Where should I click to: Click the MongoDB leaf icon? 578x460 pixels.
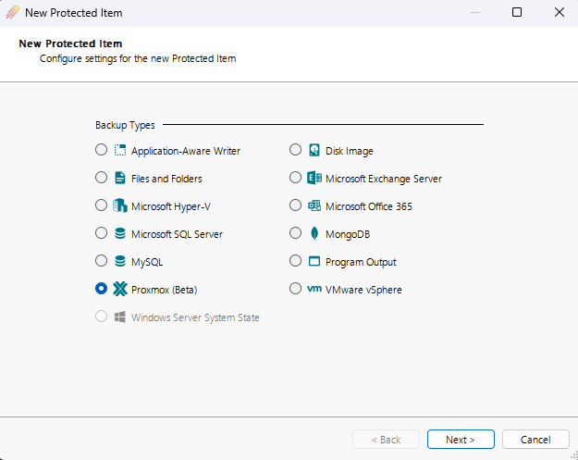point(314,233)
